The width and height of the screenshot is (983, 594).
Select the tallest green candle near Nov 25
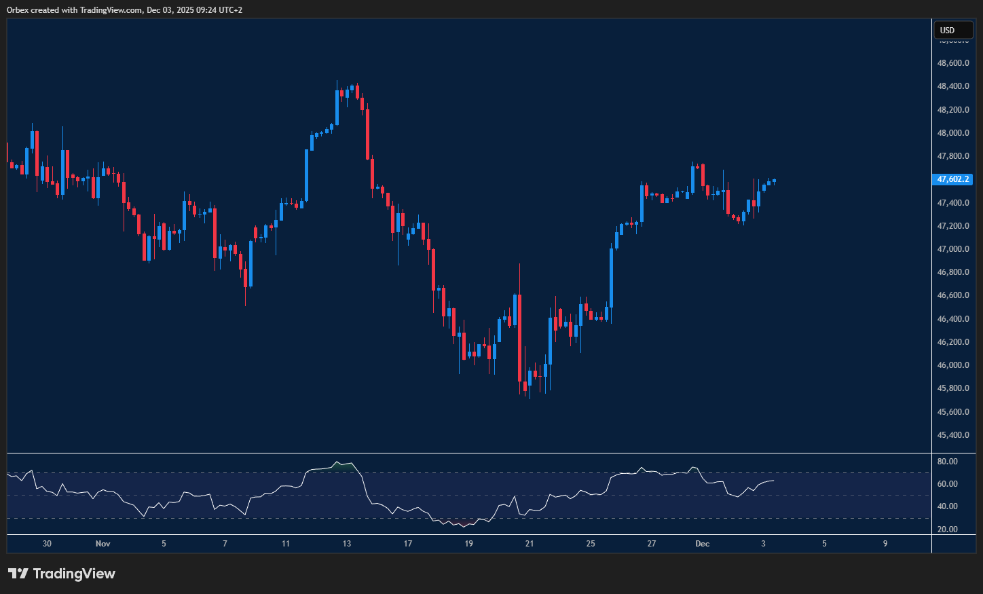[x=612, y=278]
